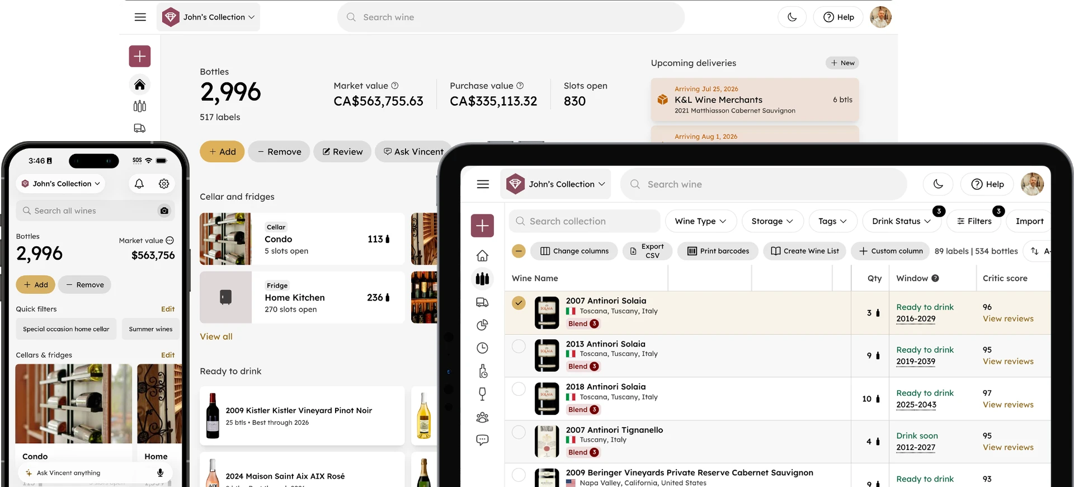Select 2009 Beringer Private Reserve row checkbox
The height and width of the screenshot is (487, 1074).
coord(519,475)
